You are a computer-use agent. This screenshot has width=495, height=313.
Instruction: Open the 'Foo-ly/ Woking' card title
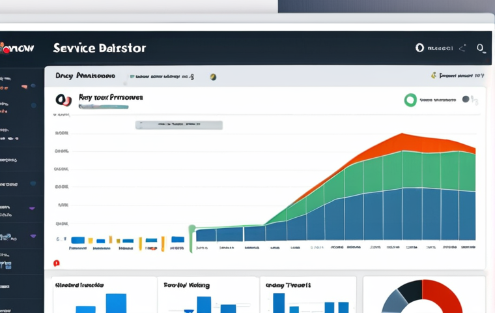[x=186, y=286]
